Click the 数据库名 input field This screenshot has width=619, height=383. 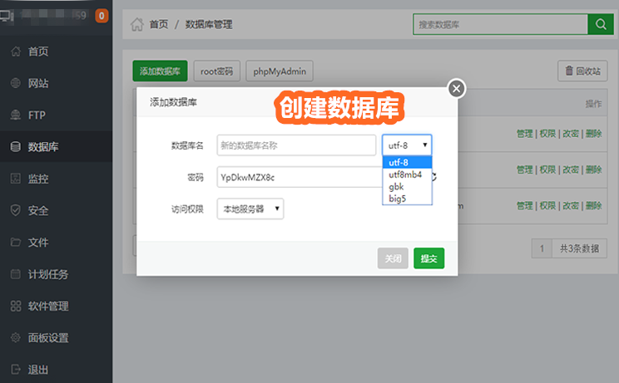pos(296,145)
